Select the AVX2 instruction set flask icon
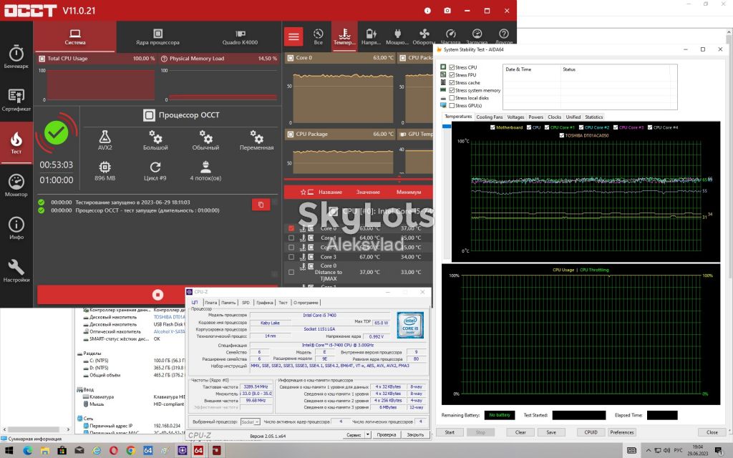 105,140
